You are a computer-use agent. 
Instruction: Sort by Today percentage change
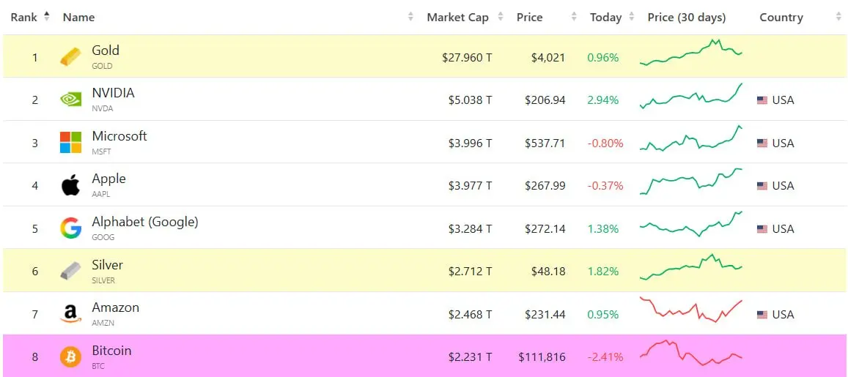click(x=605, y=18)
